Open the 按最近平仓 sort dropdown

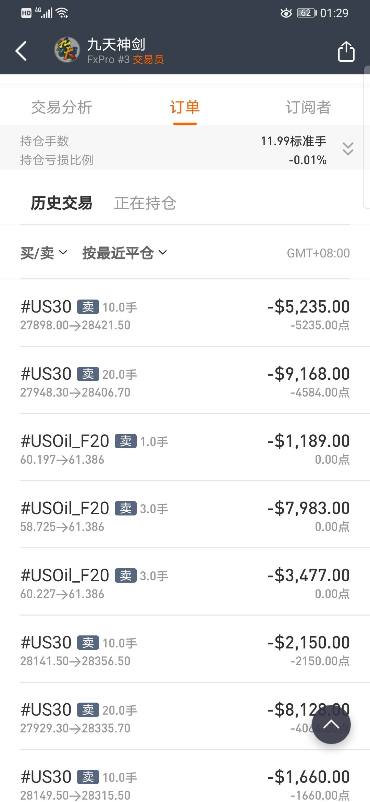pos(124,253)
